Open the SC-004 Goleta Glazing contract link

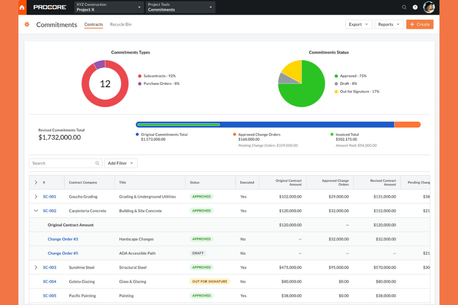(x=50, y=282)
